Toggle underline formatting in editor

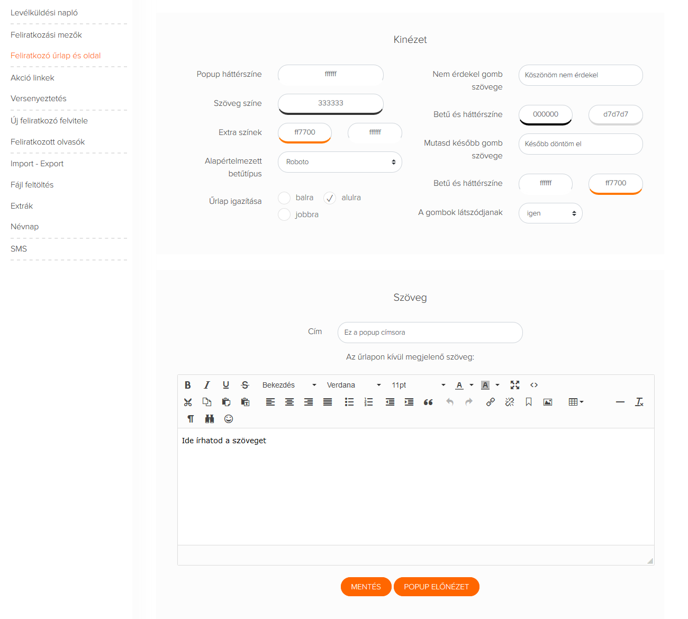click(x=226, y=385)
